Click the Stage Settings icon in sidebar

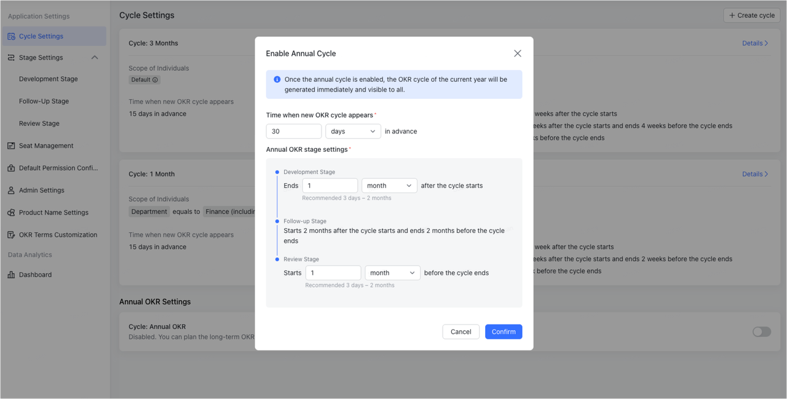[11, 57]
